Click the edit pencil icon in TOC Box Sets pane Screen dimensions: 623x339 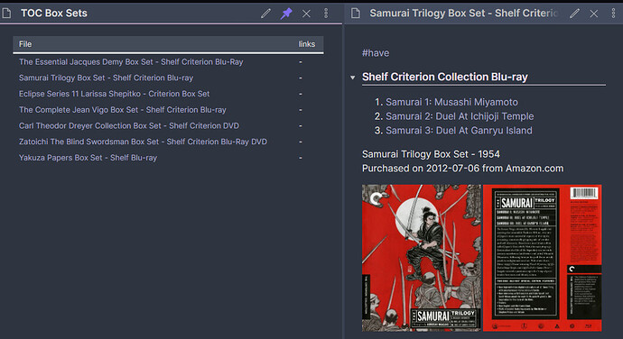265,14
